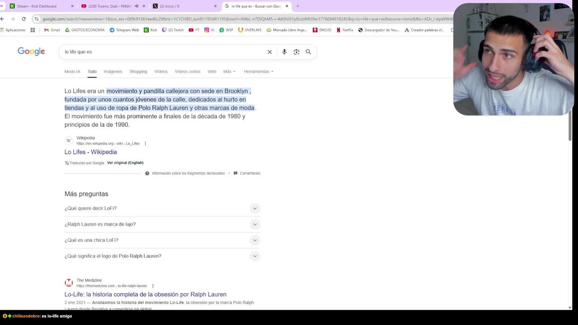Open options menu for the Wikipedia result
The image size is (578, 325).
tap(145, 144)
